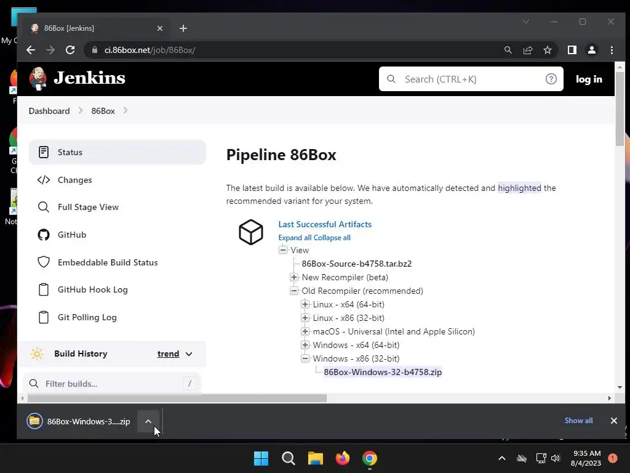Click the artifacts package box icon

click(x=251, y=232)
